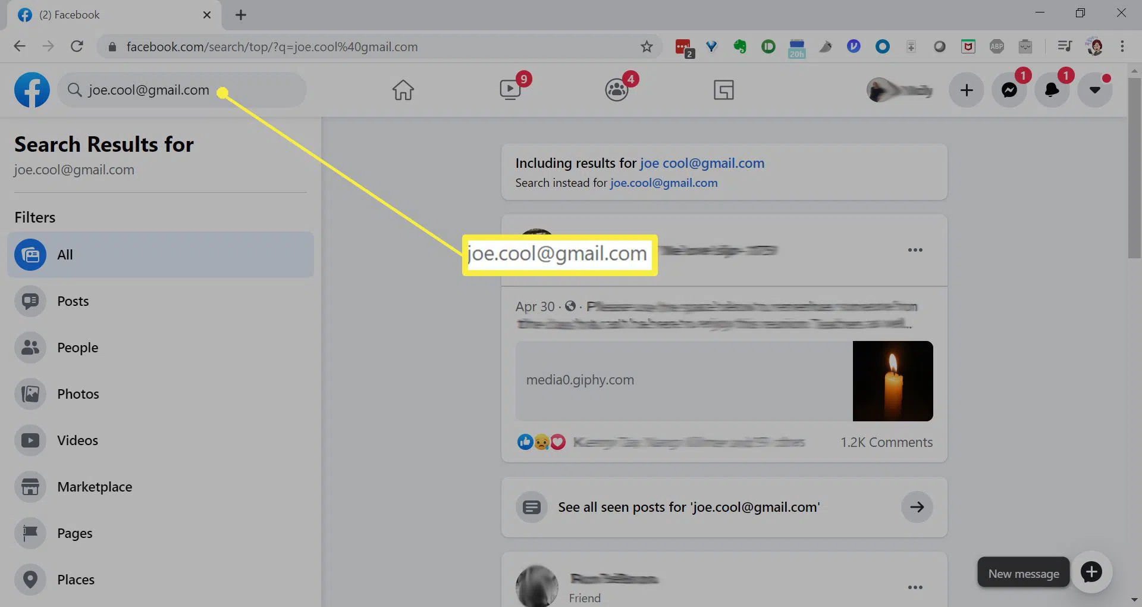
Task: Open the Facebook Home icon
Action: tap(403, 90)
